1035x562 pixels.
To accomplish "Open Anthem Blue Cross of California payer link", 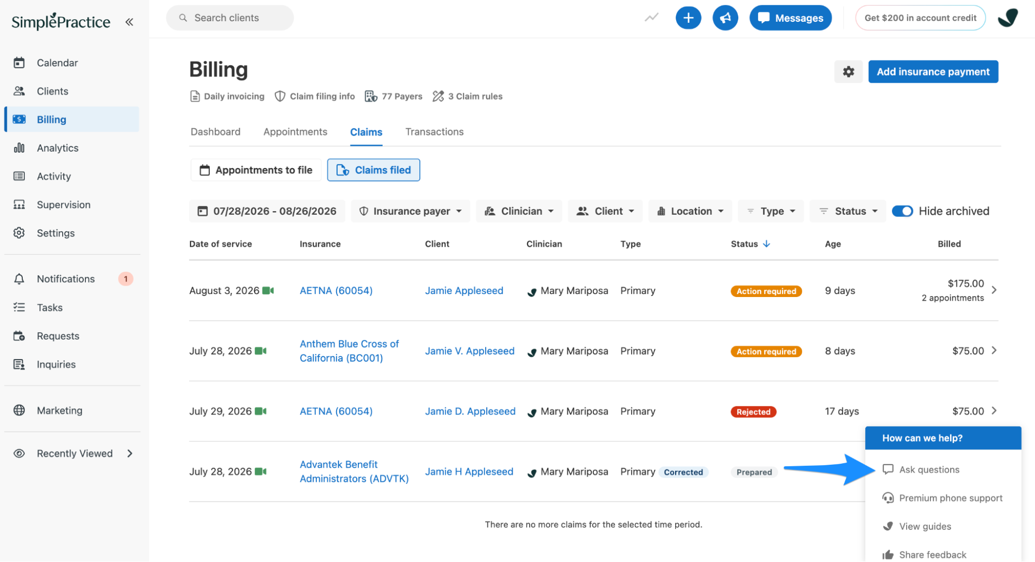I will point(349,351).
